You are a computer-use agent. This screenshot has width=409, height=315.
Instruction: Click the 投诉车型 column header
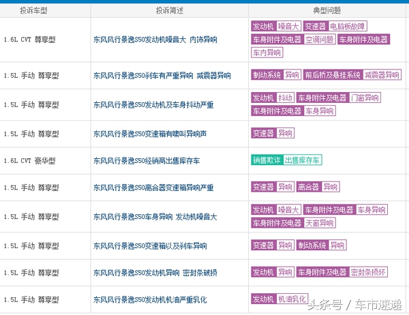coord(33,10)
